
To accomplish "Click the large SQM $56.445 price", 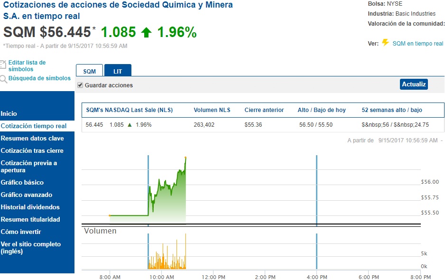I will coord(47,32).
